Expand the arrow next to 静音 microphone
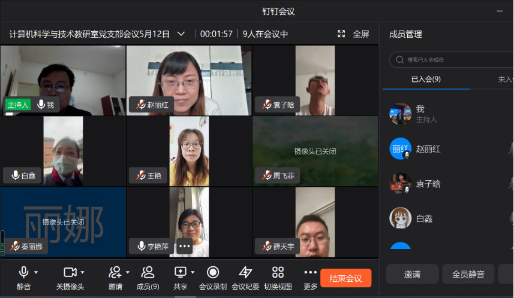The image size is (514, 298). tap(36, 272)
